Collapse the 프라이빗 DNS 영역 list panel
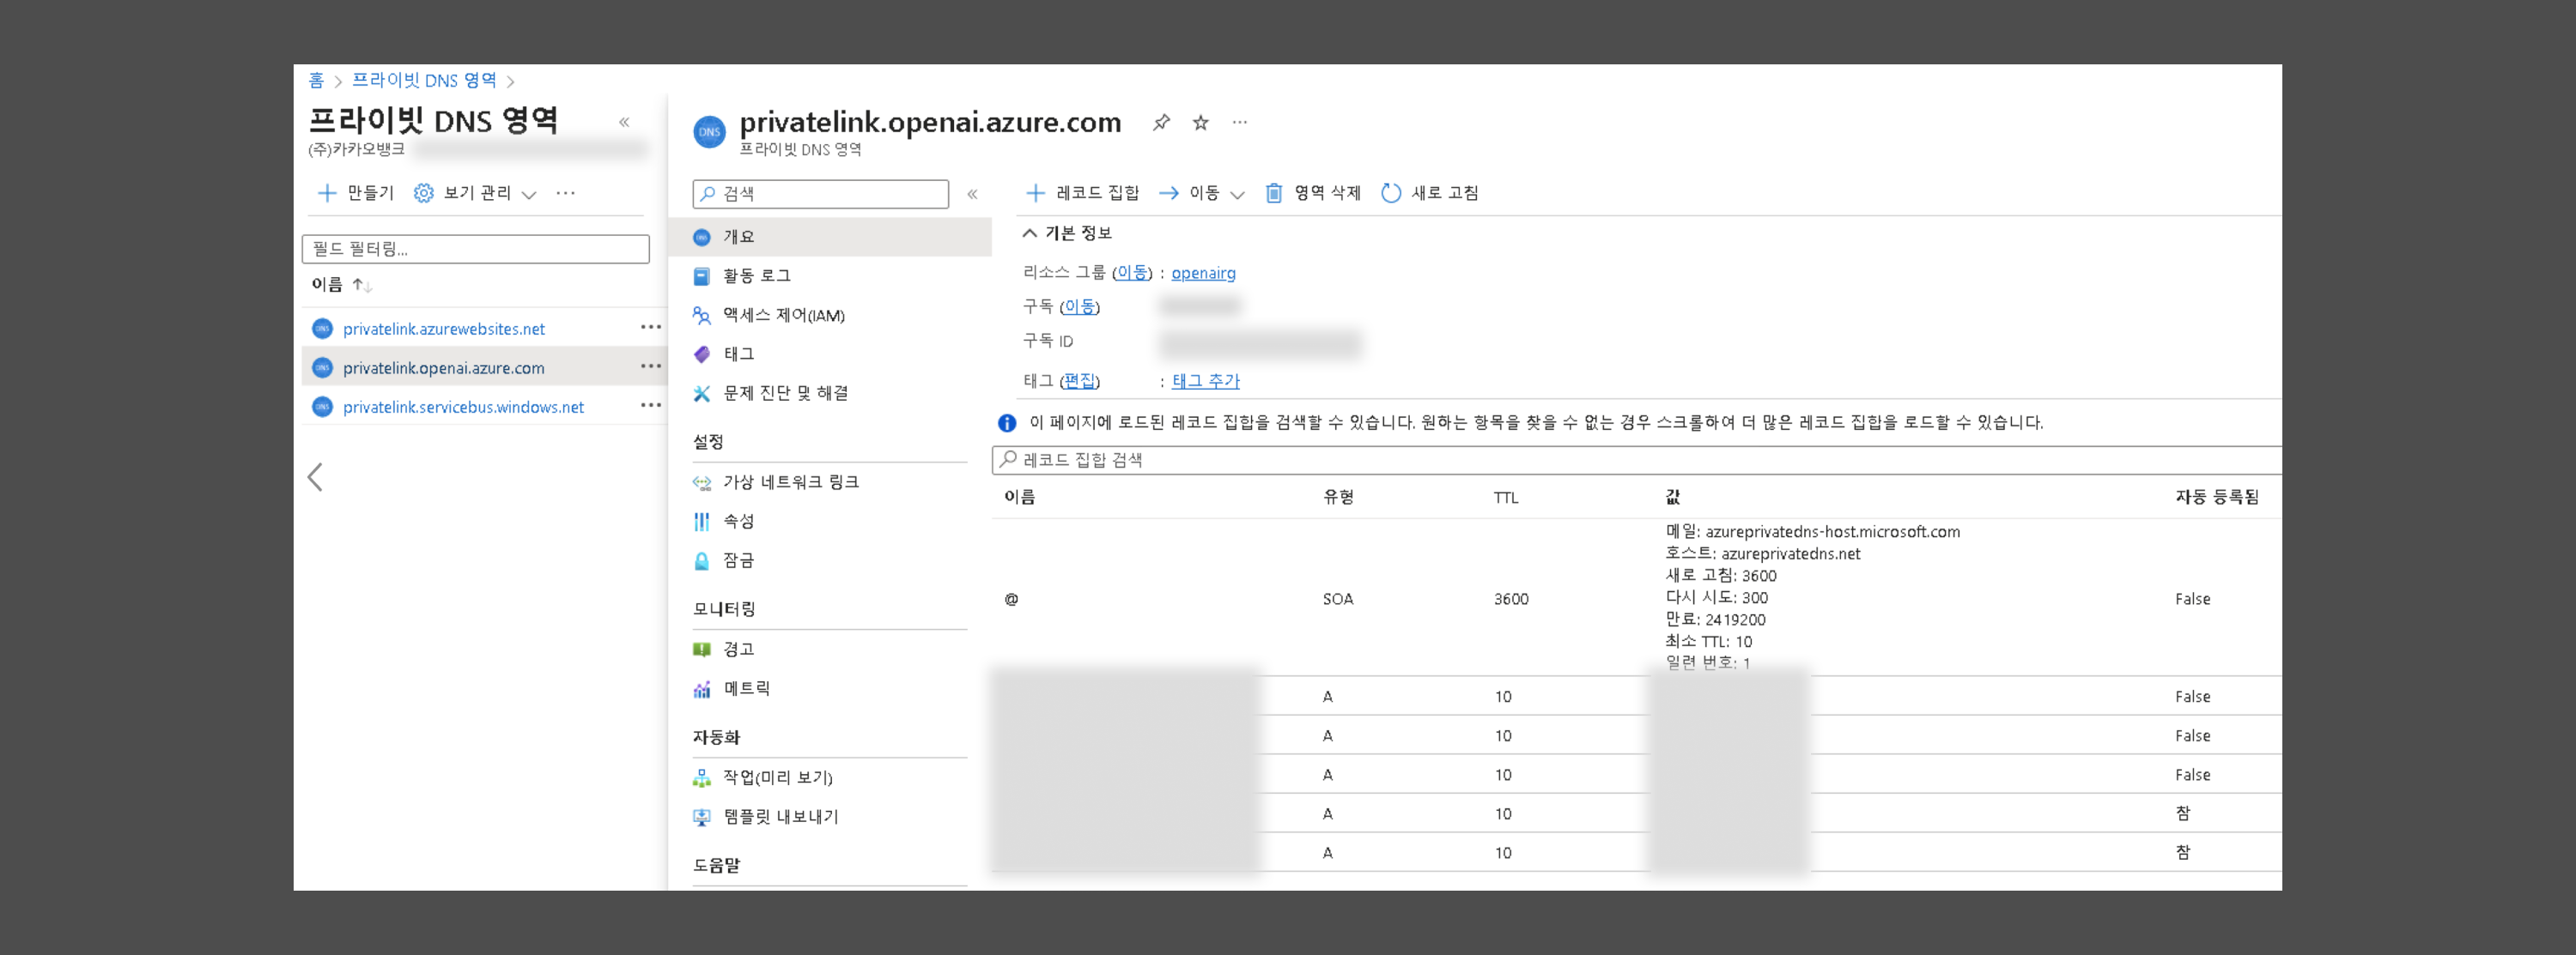This screenshot has height=955, width=2576. (x=624, y=122)
